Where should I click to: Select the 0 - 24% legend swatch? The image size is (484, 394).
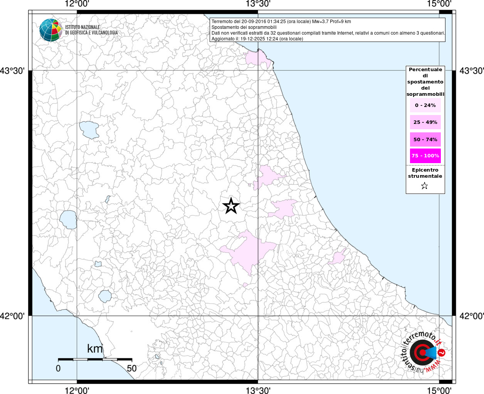click(425, 105)
